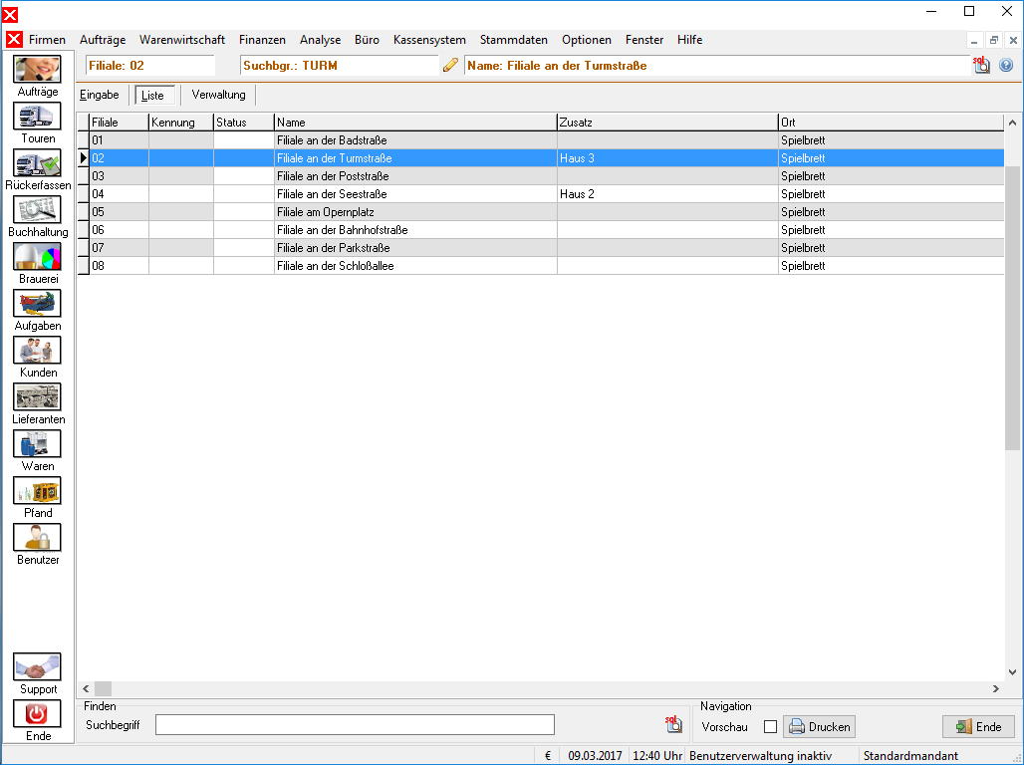Switch to the Liste tab
1024x765 pixels.
tap(154, 96)
